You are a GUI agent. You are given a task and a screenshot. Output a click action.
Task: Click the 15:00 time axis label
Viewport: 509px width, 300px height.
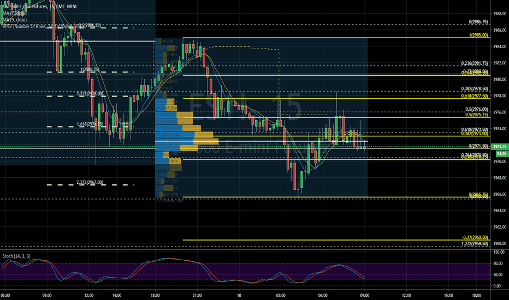pos(448,296)
